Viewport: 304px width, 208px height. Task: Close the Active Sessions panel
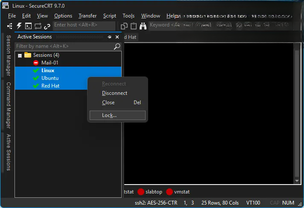tap(117, 37)
